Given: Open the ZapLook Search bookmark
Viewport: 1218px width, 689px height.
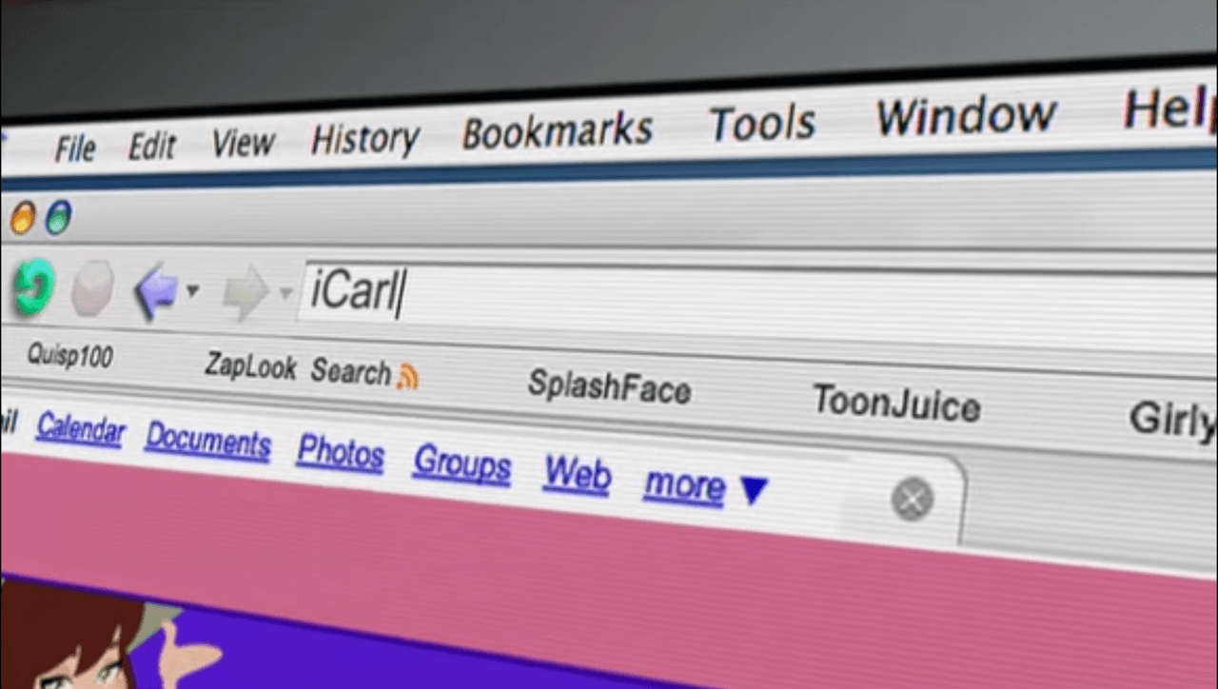Looking at the screenshot, I should click(298, 369).
